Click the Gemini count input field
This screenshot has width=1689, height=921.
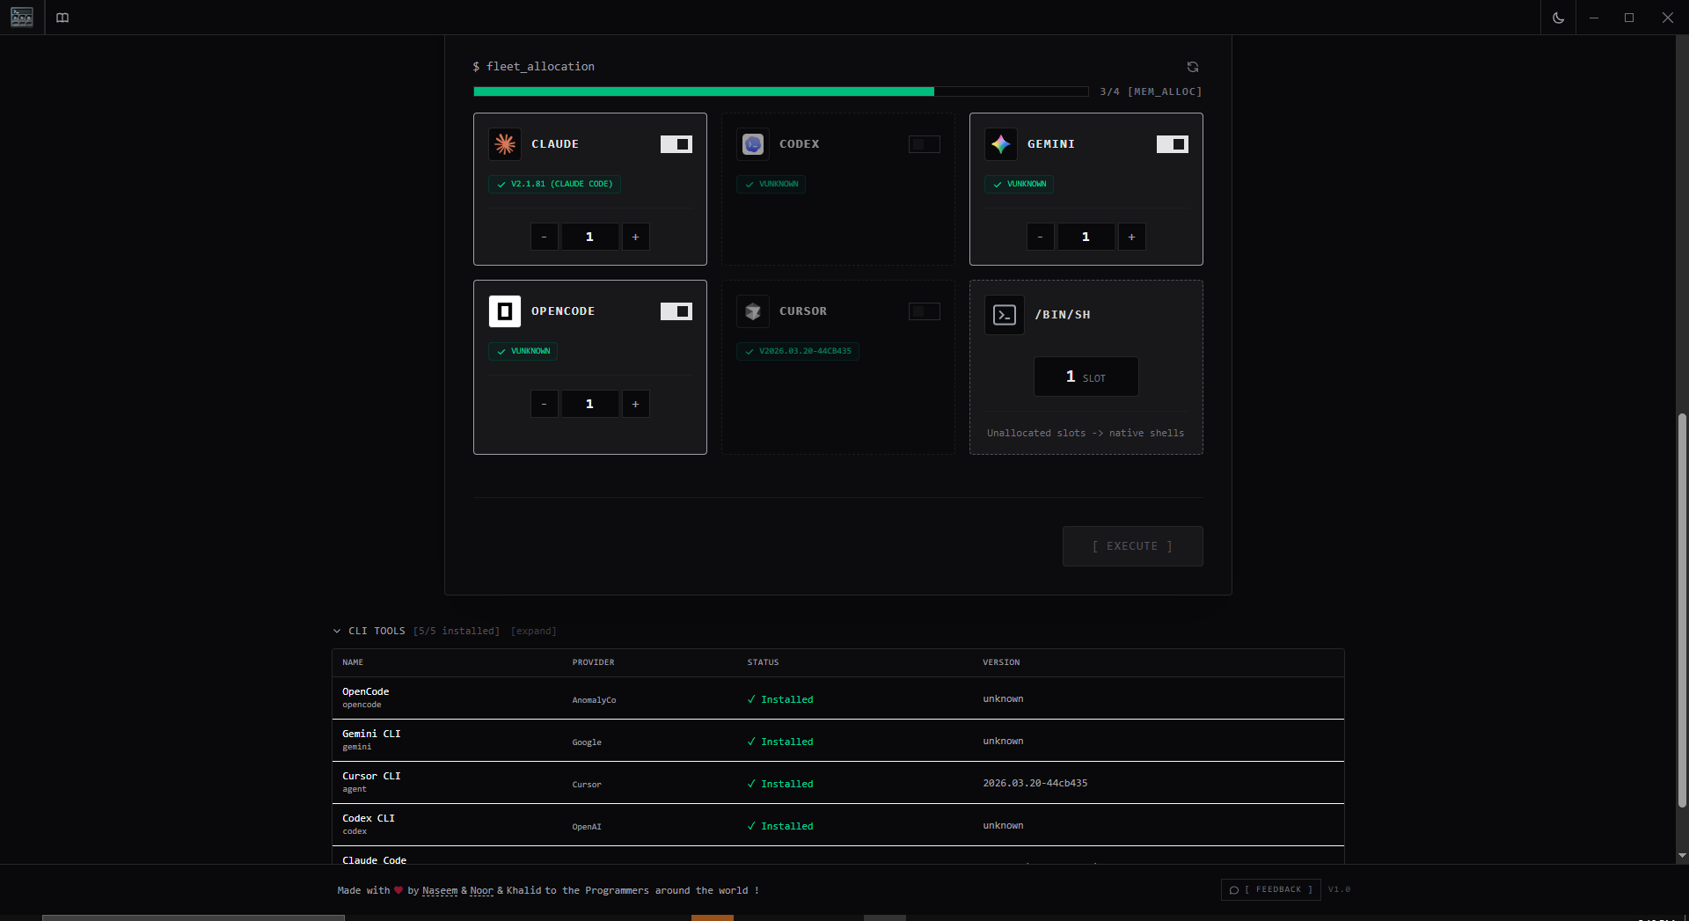tap(1086, 237)
